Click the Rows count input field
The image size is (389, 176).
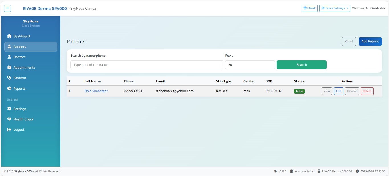pos(250,65)
